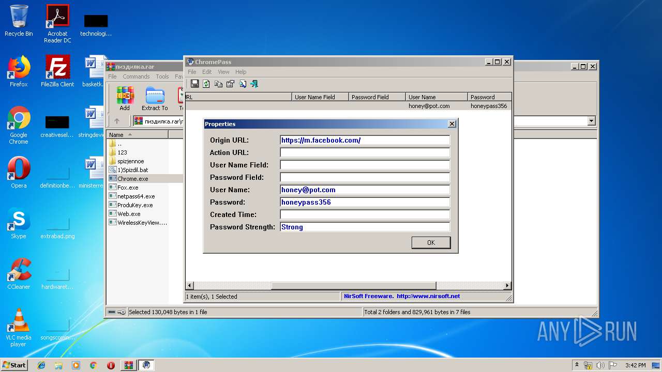Image resolution: width=662 pixels, height=372 pixels.
Task: Click the Exit toolbar icon in ChromePass
Action: [x=254, y=84]
